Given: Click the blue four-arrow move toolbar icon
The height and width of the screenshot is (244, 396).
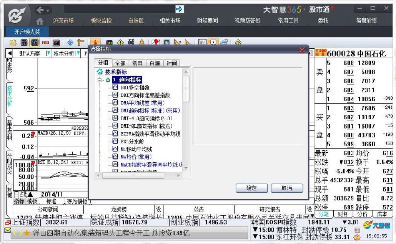Looking at the screenshot, I should [70, 42].
